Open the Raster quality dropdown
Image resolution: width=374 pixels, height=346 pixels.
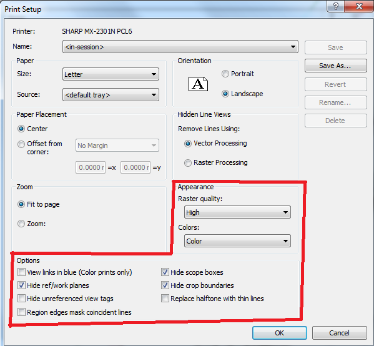tap(237, 212)
